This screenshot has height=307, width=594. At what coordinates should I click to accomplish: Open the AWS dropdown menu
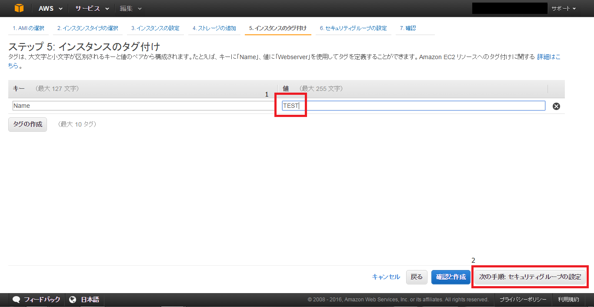pos(50,8)
